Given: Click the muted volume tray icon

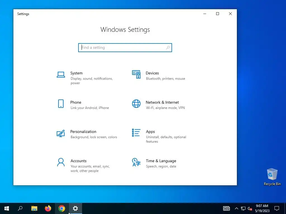Looking at the screenshot, I should click(x=250, y=208).
